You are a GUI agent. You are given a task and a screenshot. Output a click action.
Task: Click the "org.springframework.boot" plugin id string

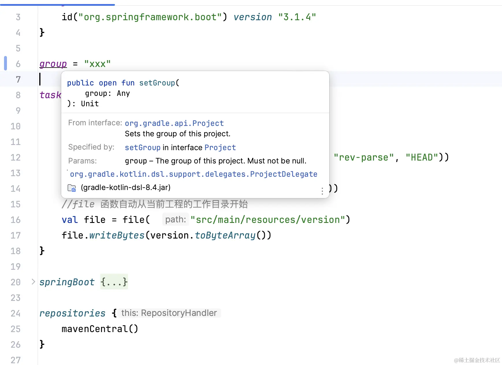pyautogui.click(x=150, y=17)
